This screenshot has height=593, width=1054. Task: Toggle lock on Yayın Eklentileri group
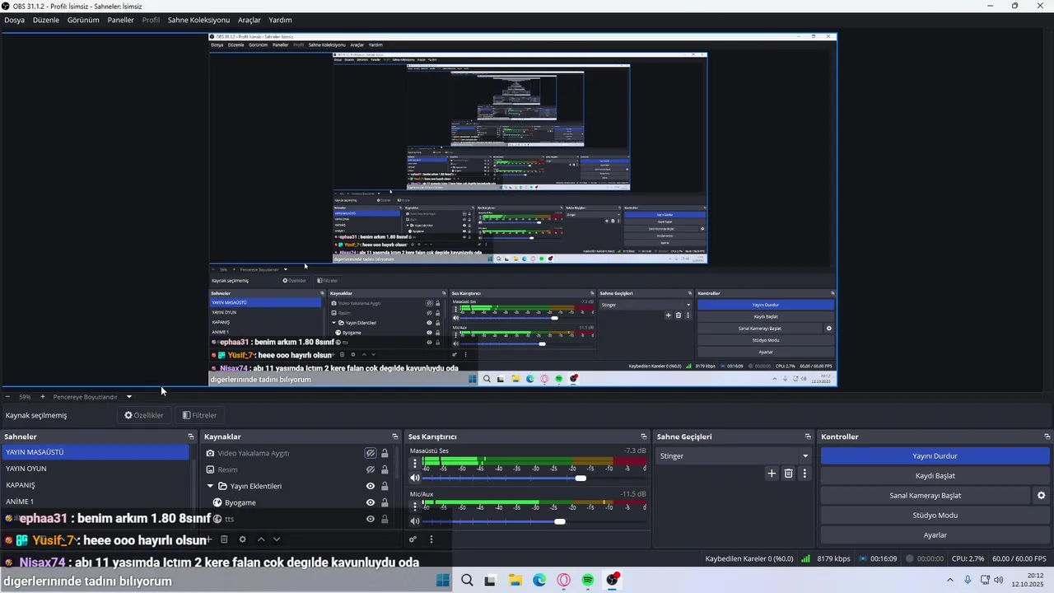(385, 486)
